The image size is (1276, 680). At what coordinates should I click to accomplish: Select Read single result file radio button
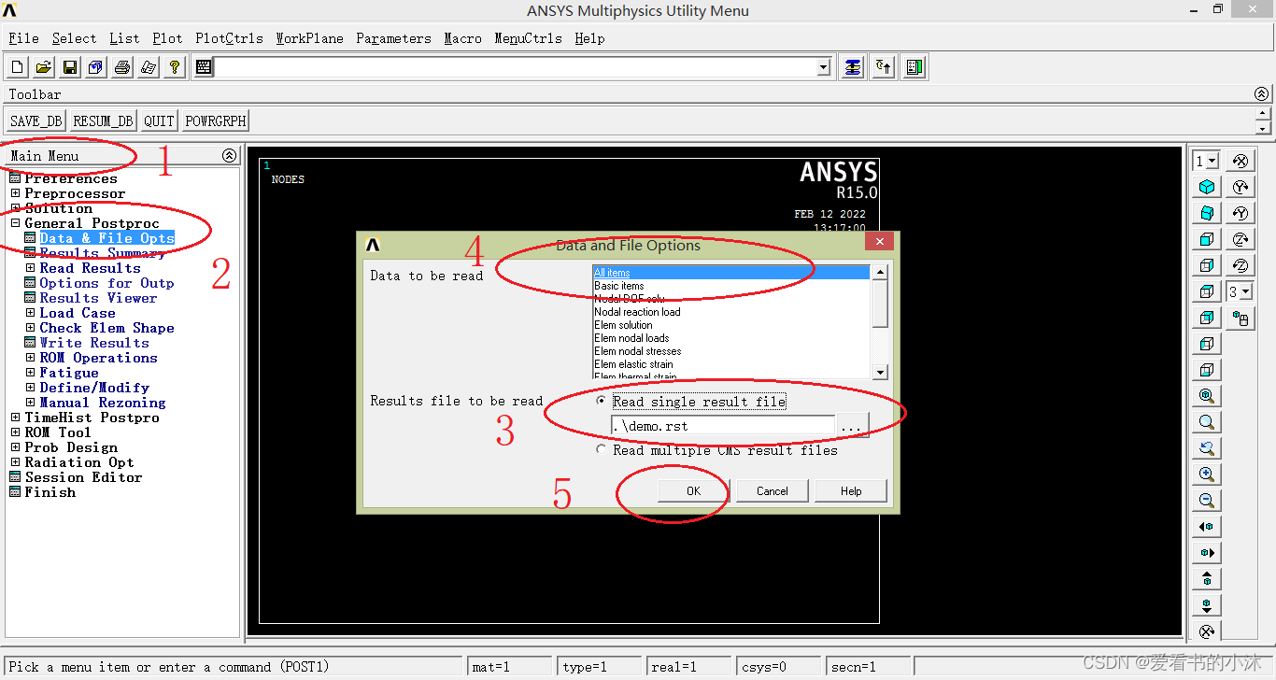(602, 401)
